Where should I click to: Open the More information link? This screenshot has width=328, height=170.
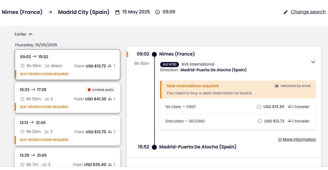[299, 139]
